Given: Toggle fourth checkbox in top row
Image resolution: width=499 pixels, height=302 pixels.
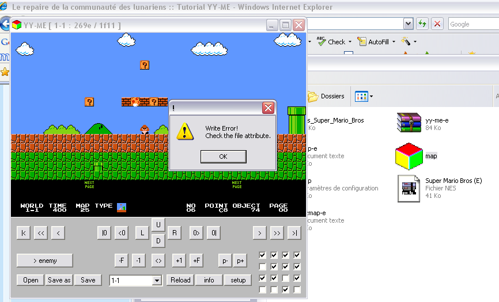Looking at the screenshot, I should 297,255.
